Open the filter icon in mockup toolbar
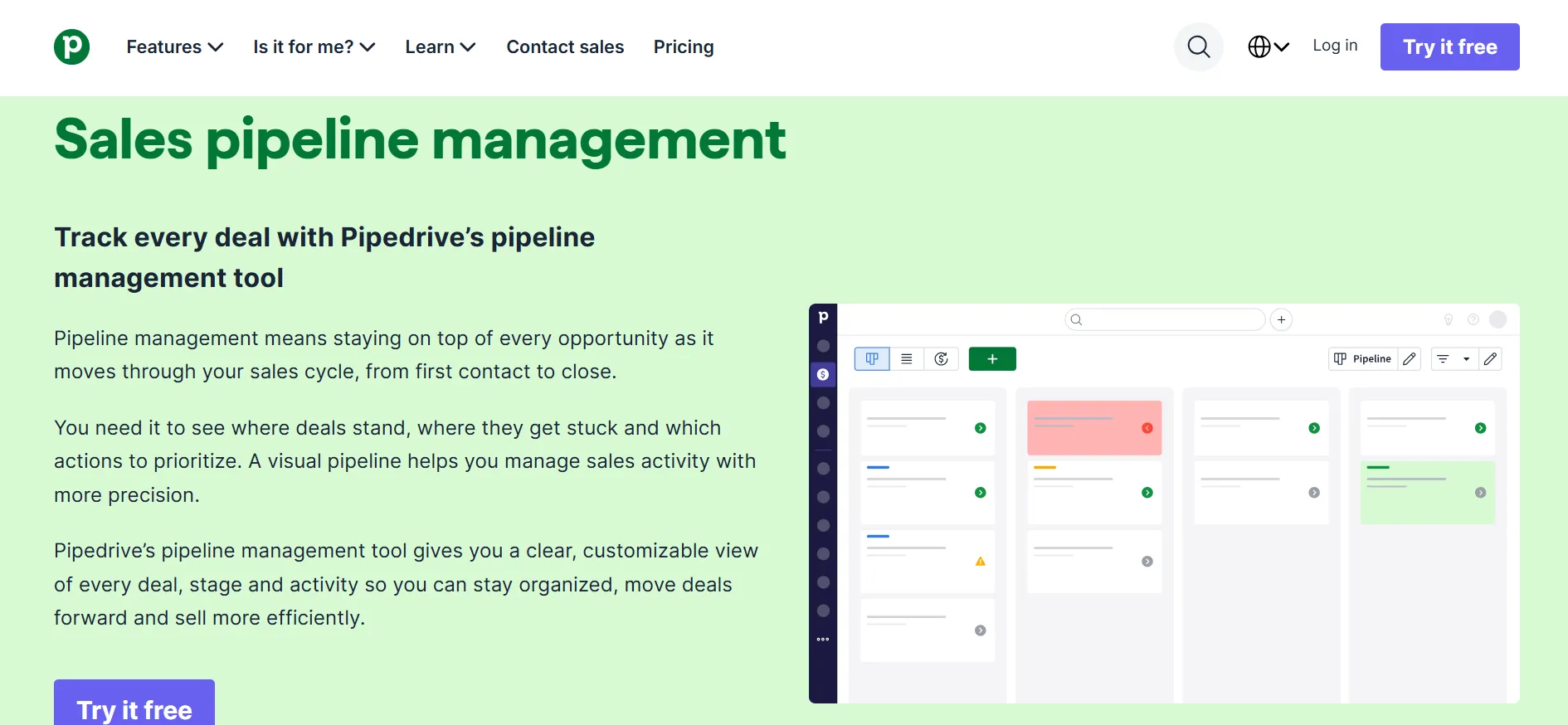This screenshot has width=1568, height=725. 1443,358
